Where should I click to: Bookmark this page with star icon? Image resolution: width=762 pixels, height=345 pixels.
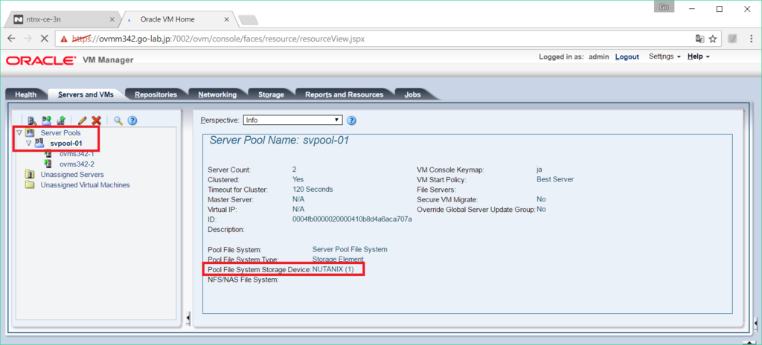(x=713, y=39)
